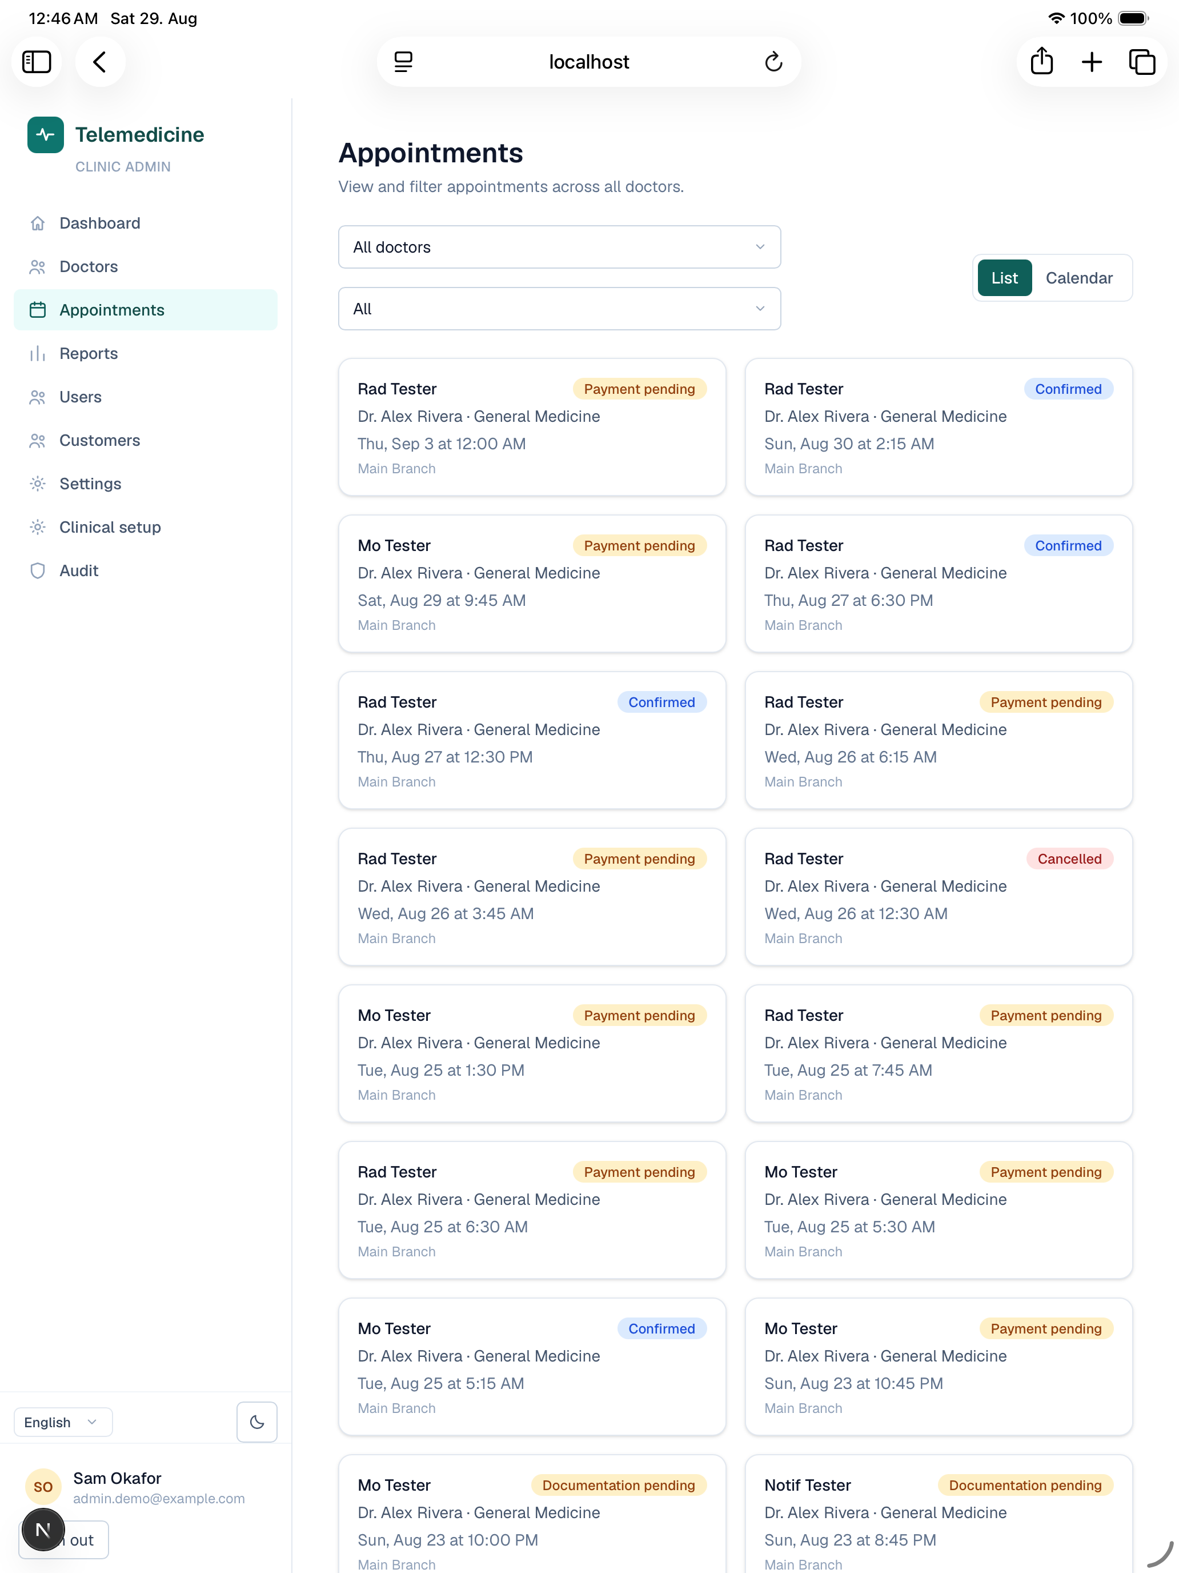Click the Cancelled status badge

coord(1069,859)
